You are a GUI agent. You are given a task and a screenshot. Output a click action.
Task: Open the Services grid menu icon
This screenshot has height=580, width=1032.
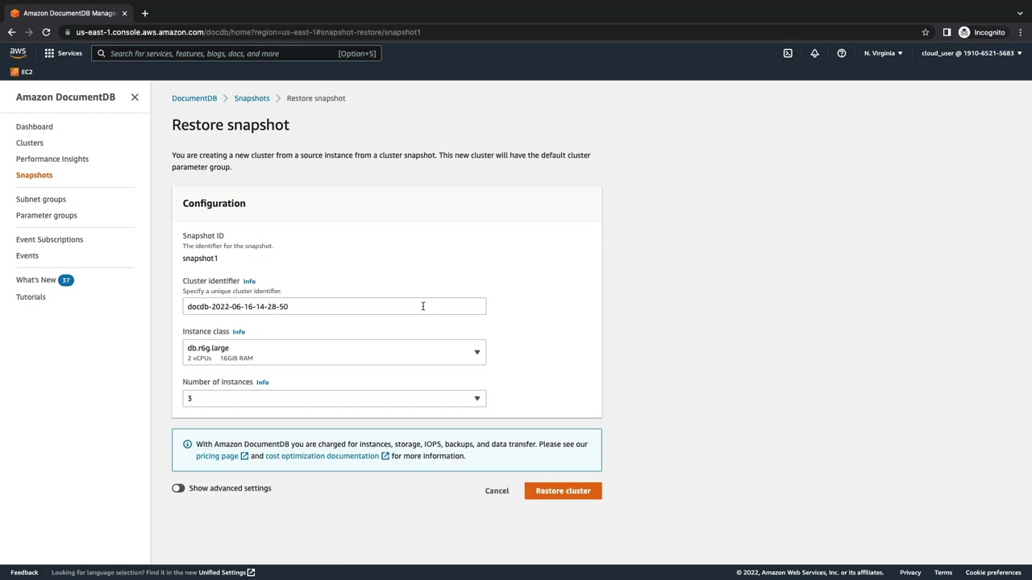[x=50, y=53]
